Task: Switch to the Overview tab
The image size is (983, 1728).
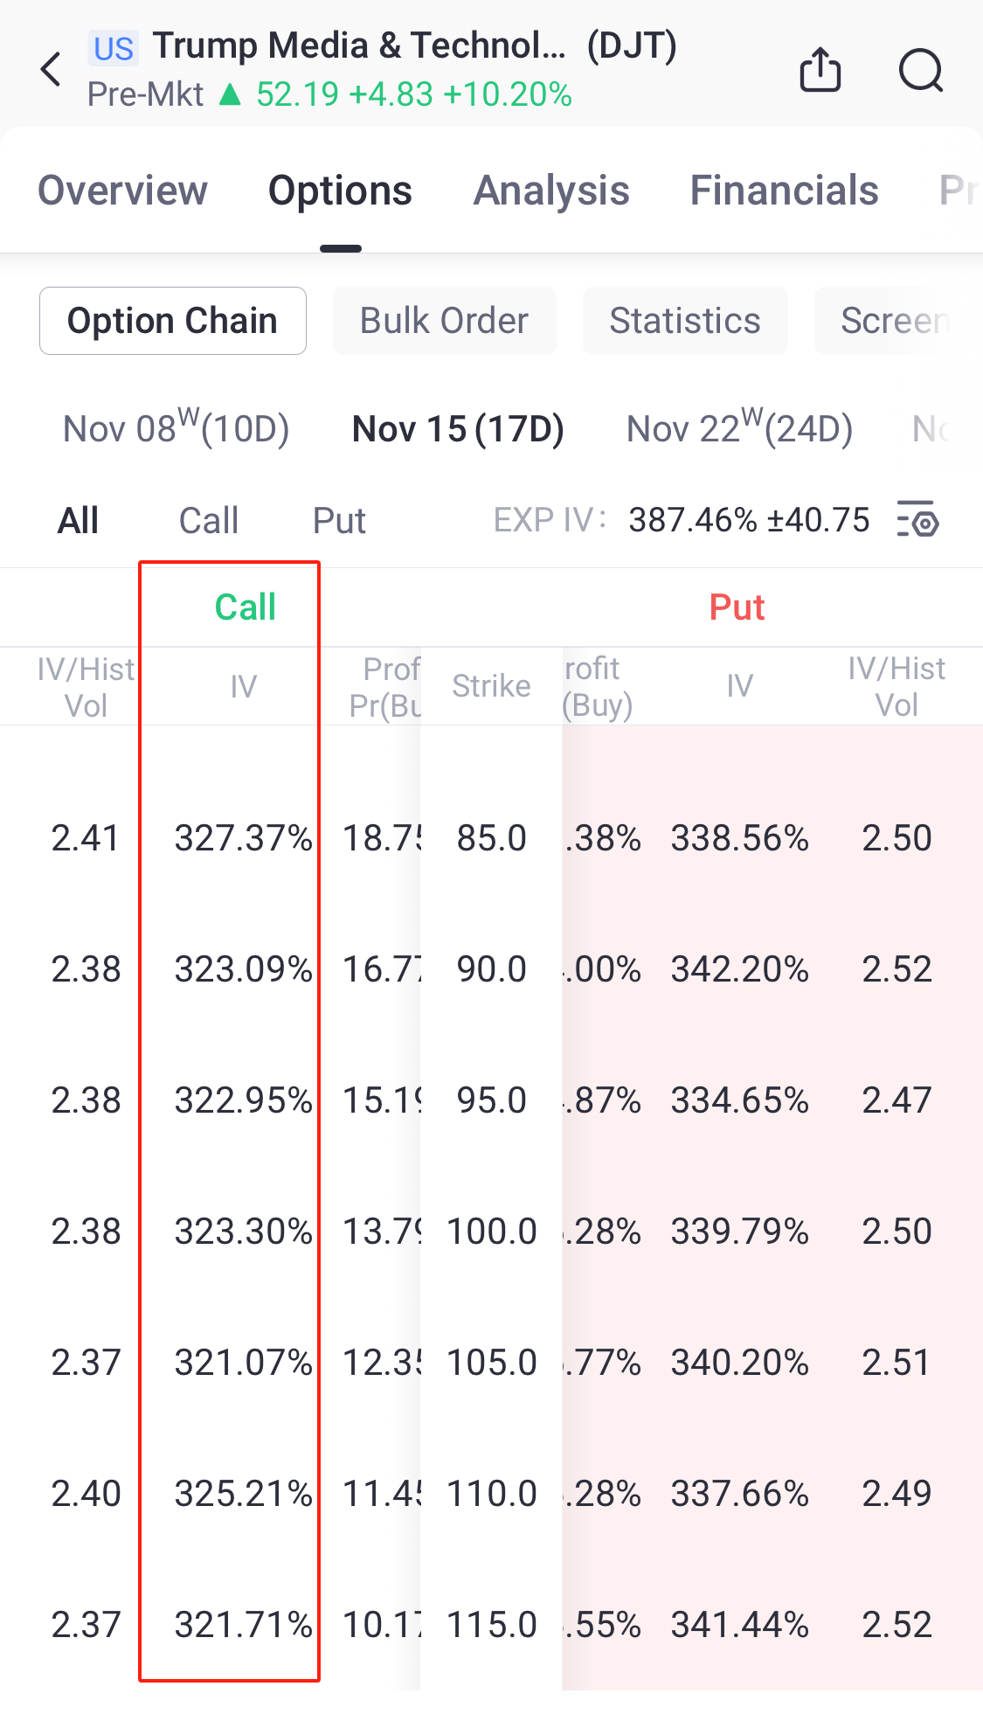Action: pos(122,191)
